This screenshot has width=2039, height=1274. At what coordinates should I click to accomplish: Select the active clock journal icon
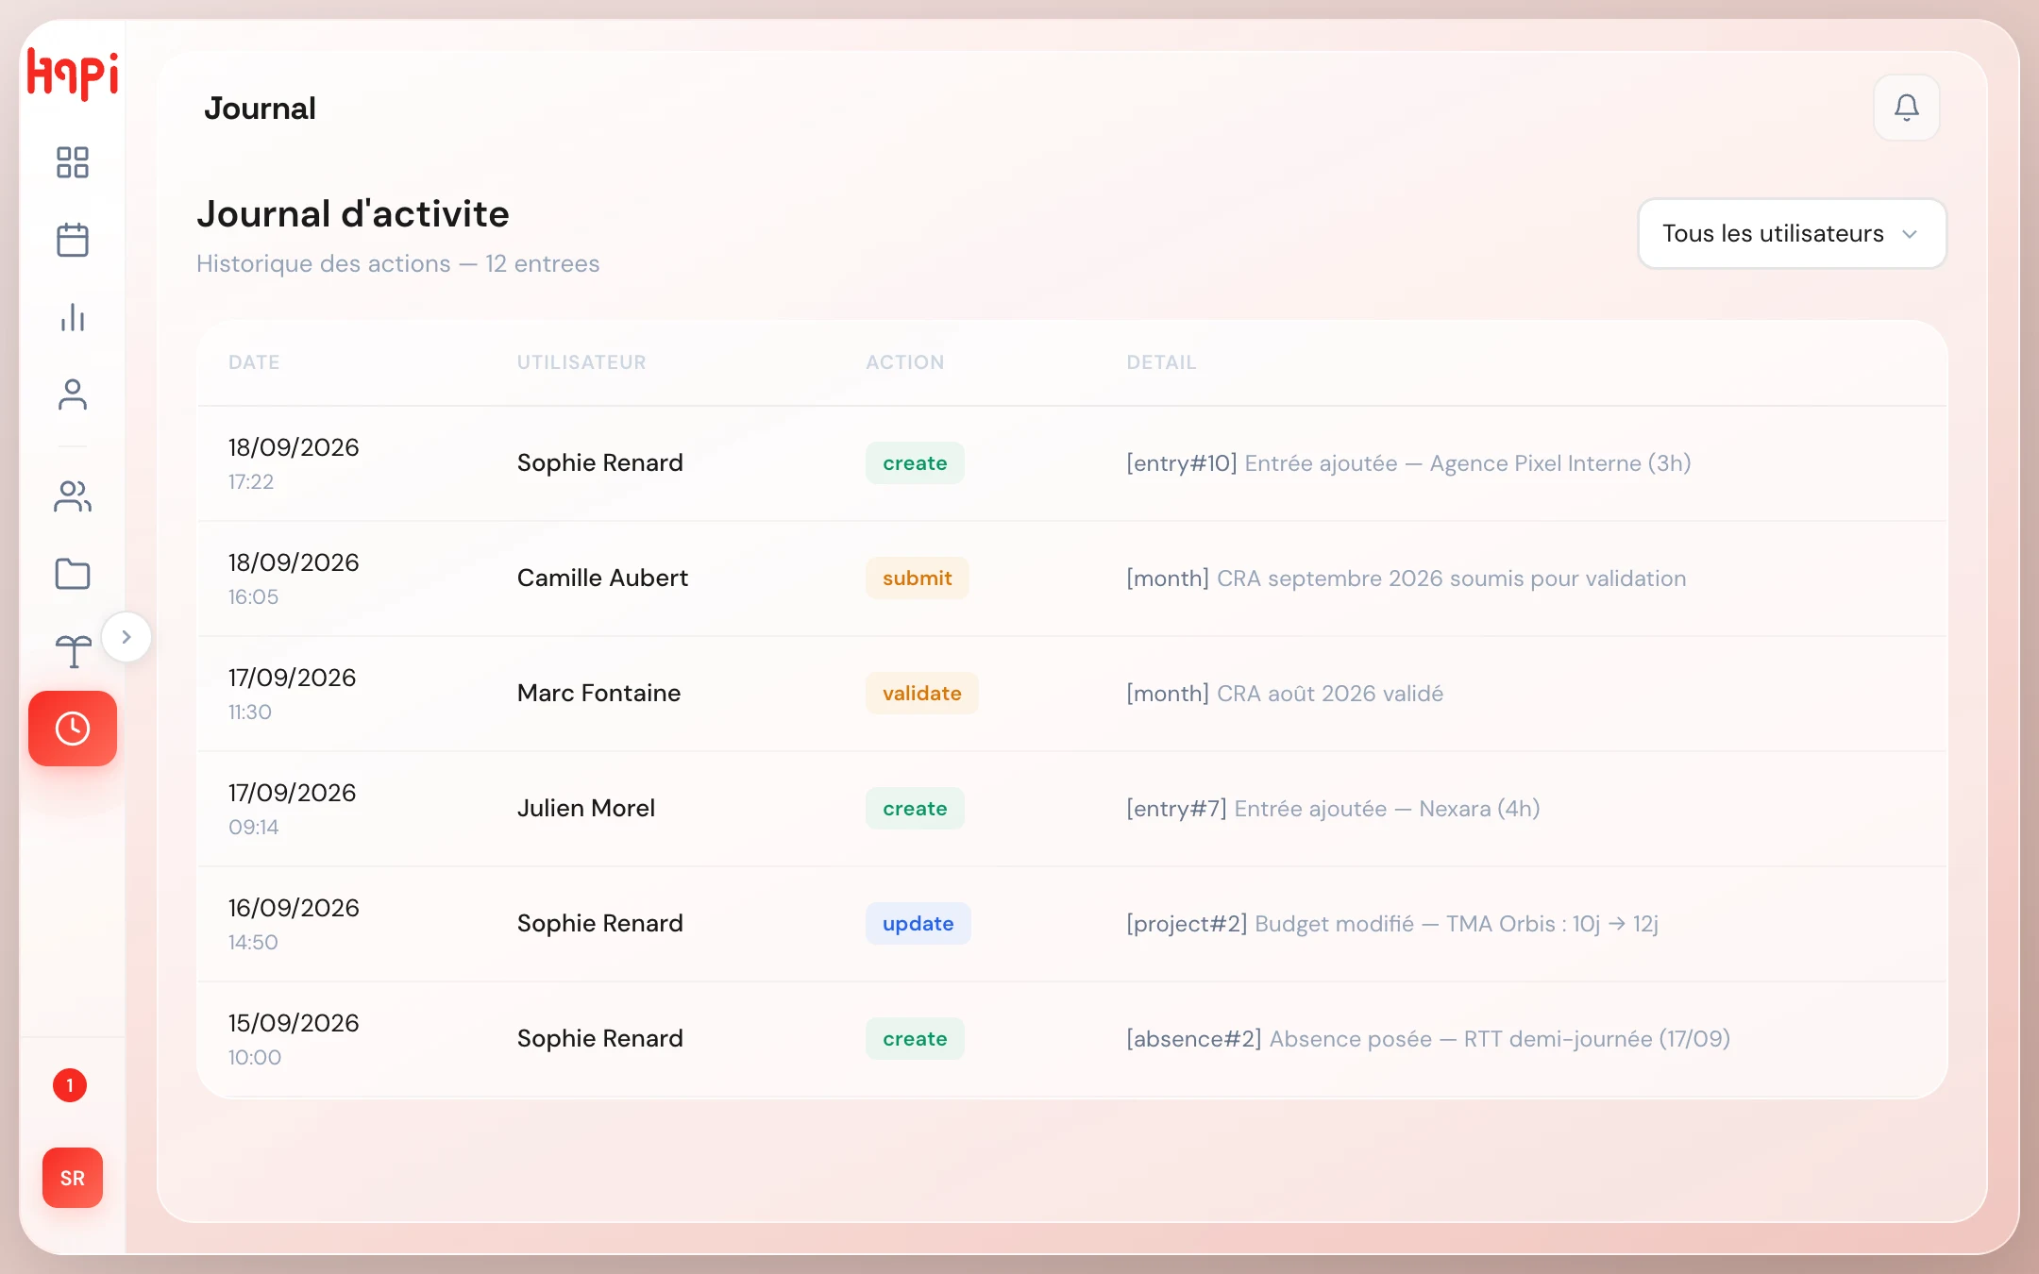pos(73,729)
